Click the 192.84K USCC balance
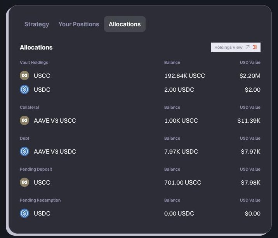The height and width of the screenshot is (238, 278). coord(184,75)
